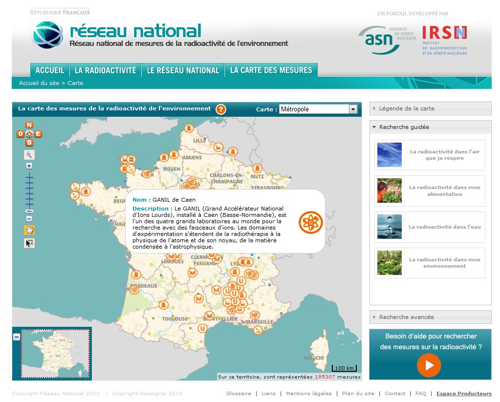Open LE RÉSEAU NATIONAL tab
500x402 pixels.
183,70
